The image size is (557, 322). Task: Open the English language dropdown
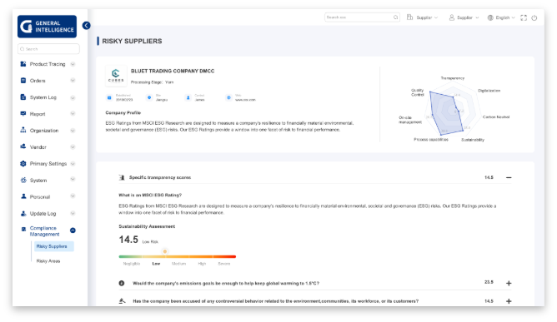(x=501, y=17)
